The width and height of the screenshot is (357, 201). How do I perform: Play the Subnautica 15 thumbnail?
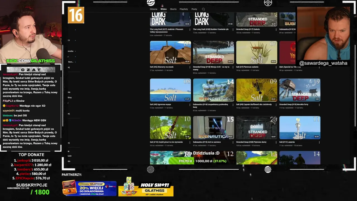(x=214, y=128)
